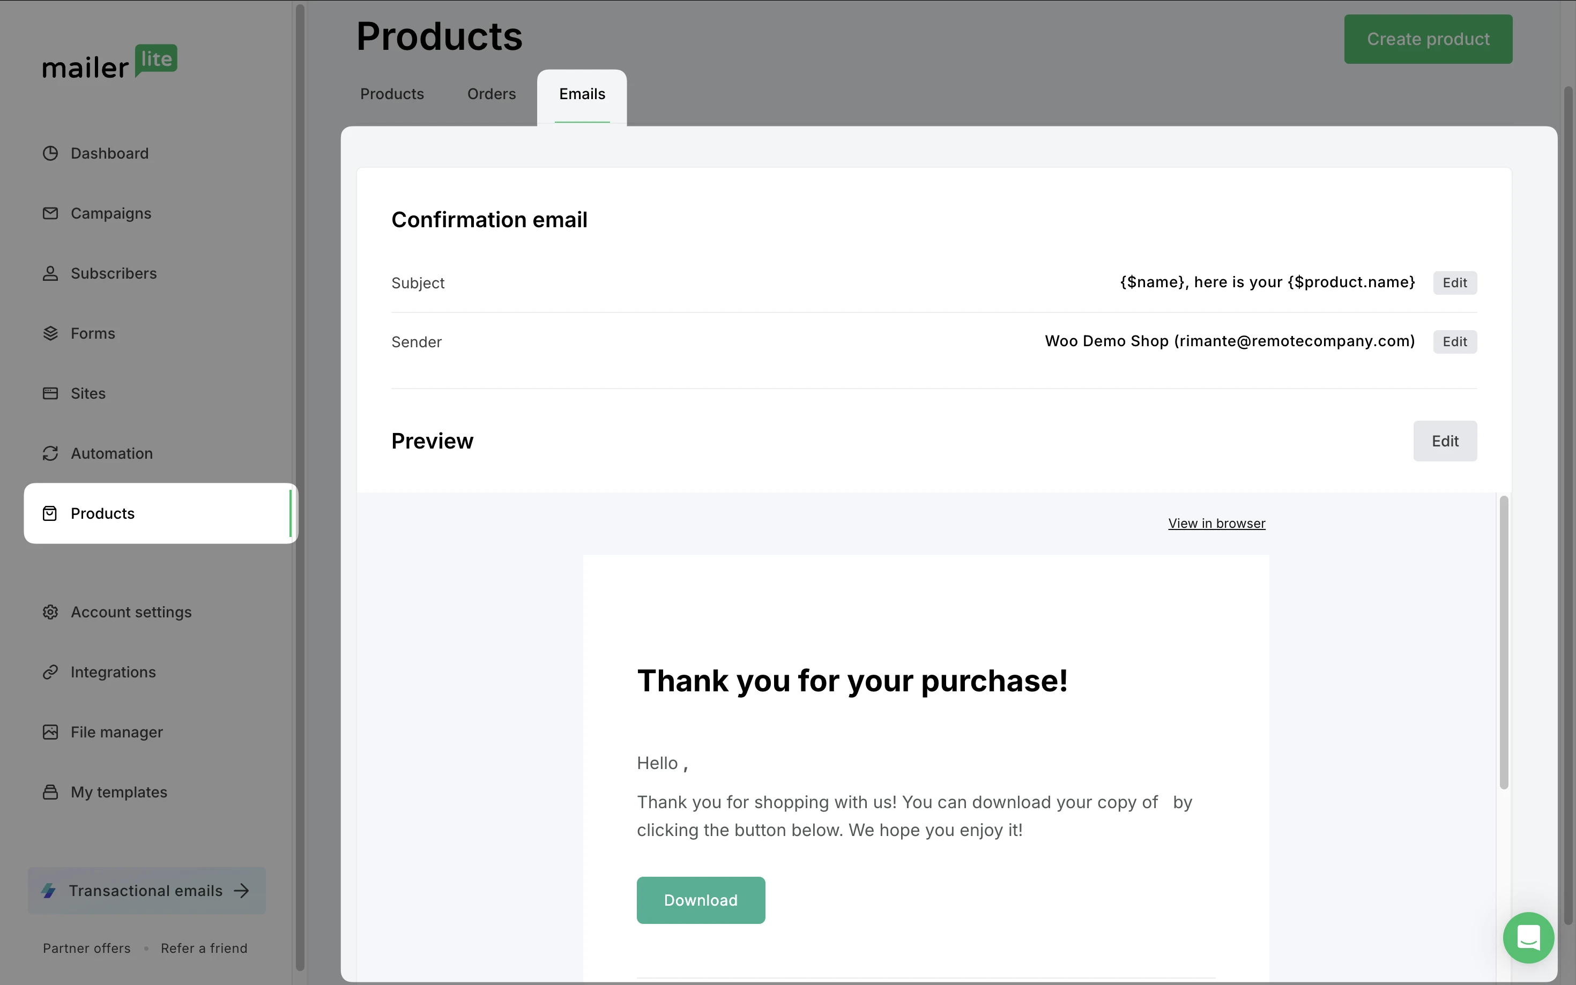Select the Emails tab
The height and width of the screenshot is (985, 1576).
point(582,94)
